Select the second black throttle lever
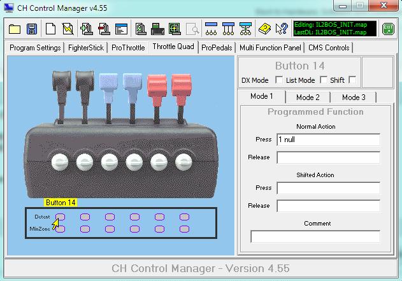 pos(85,97)
